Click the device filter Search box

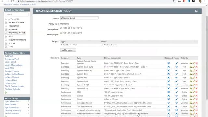[17, 14]
